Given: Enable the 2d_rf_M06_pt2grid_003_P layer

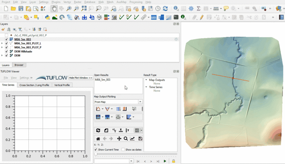Looking at the screenshot, I should pos(7,35).
